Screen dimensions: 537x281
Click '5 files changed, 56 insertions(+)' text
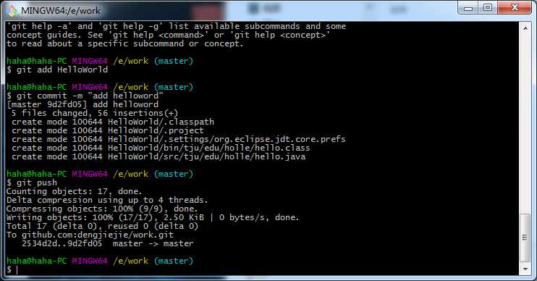(95, 114)
